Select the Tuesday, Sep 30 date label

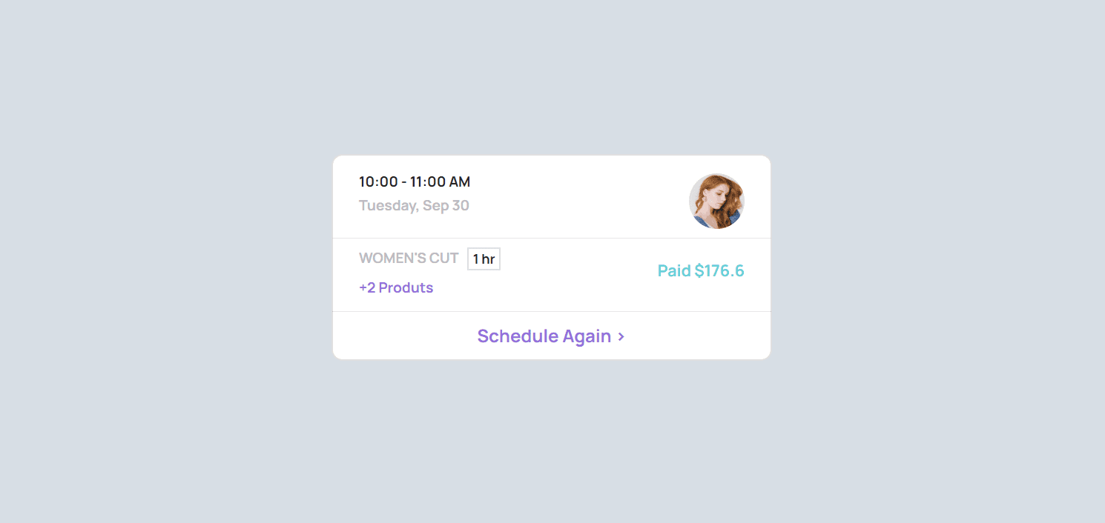pos(414,205)
